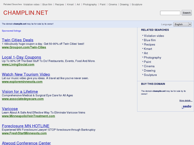The image size is (194, 145).
Task: Select Kmart in the sidebar list
Action: tap(148, 49)
